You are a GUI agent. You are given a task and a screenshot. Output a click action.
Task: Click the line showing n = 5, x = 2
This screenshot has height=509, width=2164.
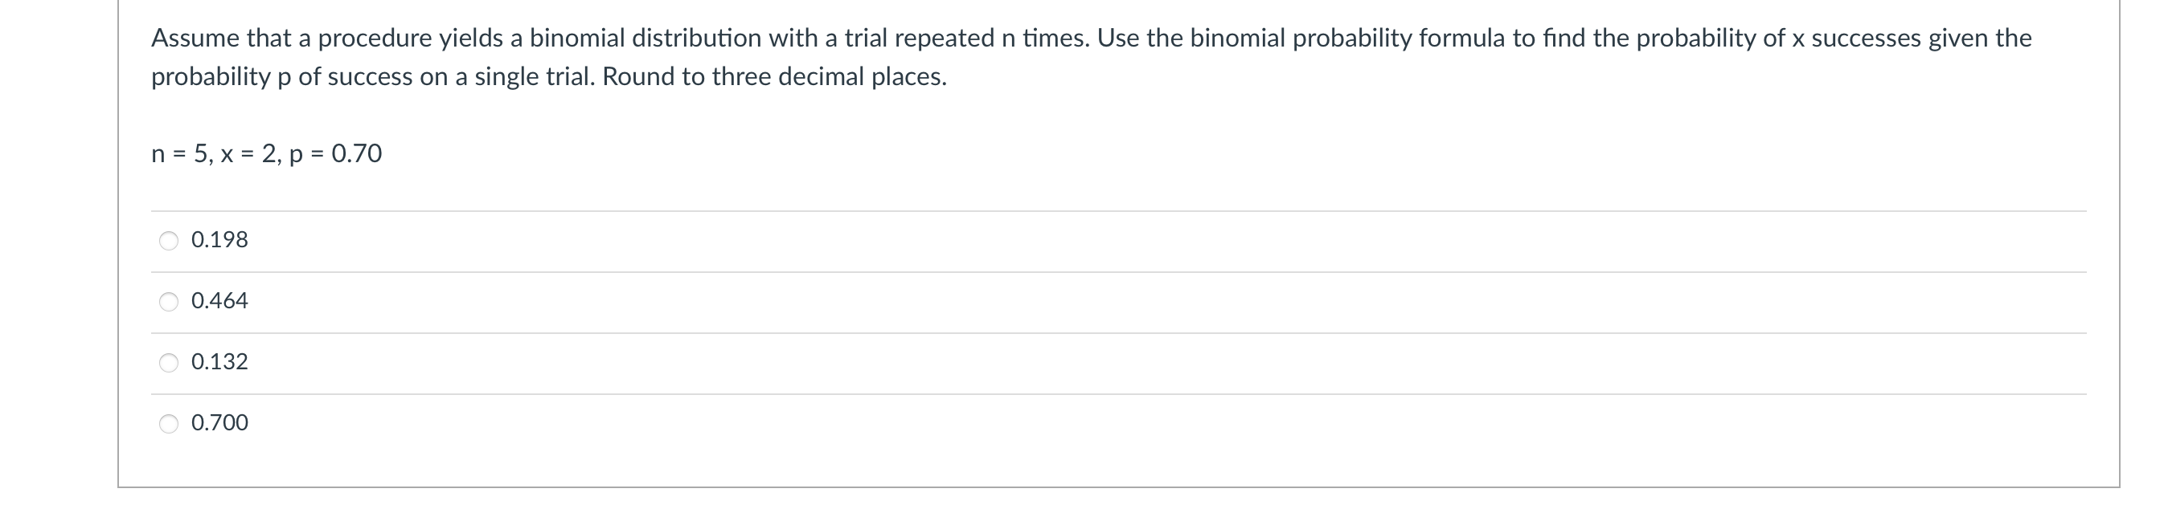pos(267,153)
